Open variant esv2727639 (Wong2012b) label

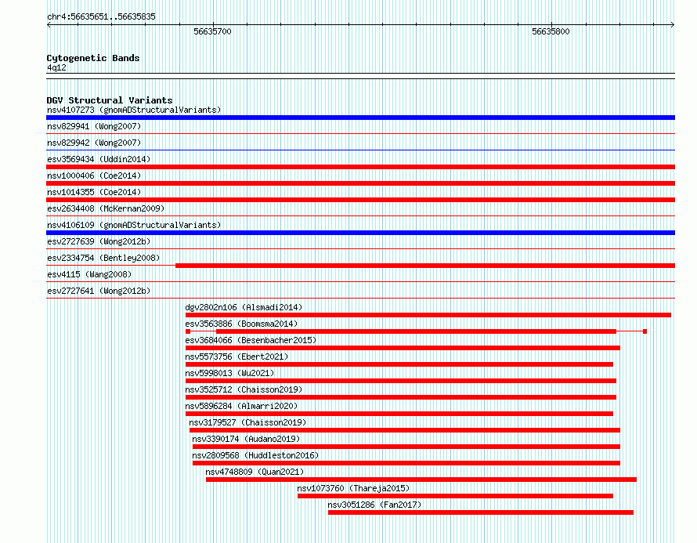click(x=99, y=241)
